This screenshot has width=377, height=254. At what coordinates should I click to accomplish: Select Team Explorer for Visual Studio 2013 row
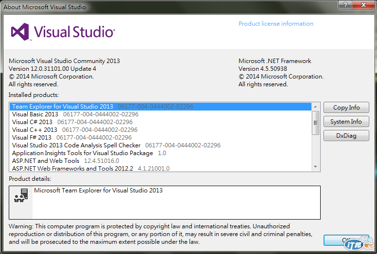tap(161, 107)
